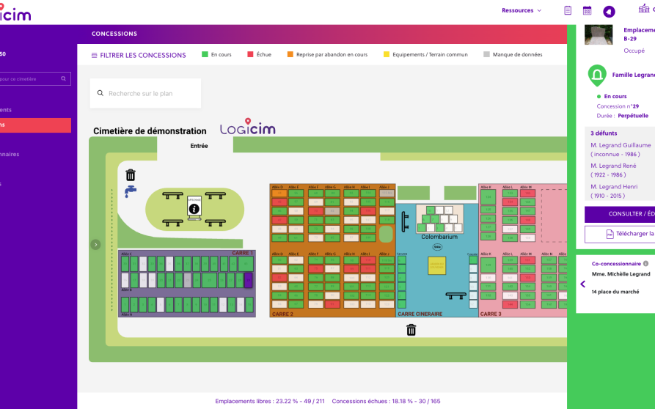This screenshot has height=409, width=655.
Task: Focus the sidebar cemetery search field
Action: [34, 79]
